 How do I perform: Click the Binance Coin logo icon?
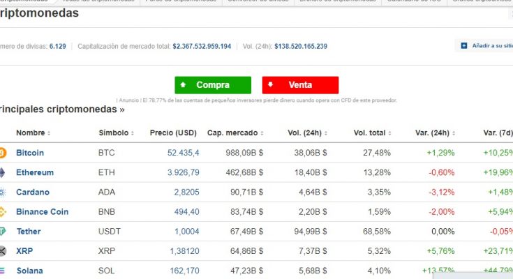click(x=3, y=211)
